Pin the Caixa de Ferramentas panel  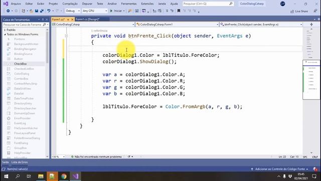[x=43, y=20]
